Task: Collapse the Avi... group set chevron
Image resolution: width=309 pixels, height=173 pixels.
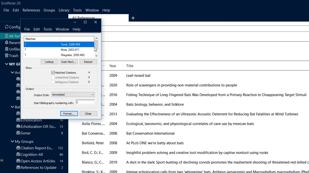Action: (12, 72)
